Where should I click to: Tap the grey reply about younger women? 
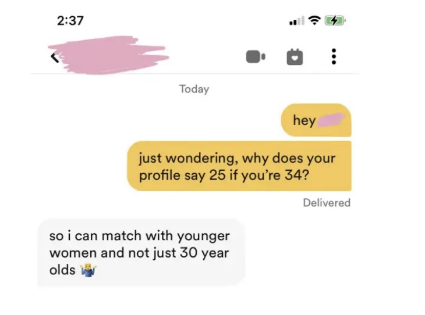[141, 252]
